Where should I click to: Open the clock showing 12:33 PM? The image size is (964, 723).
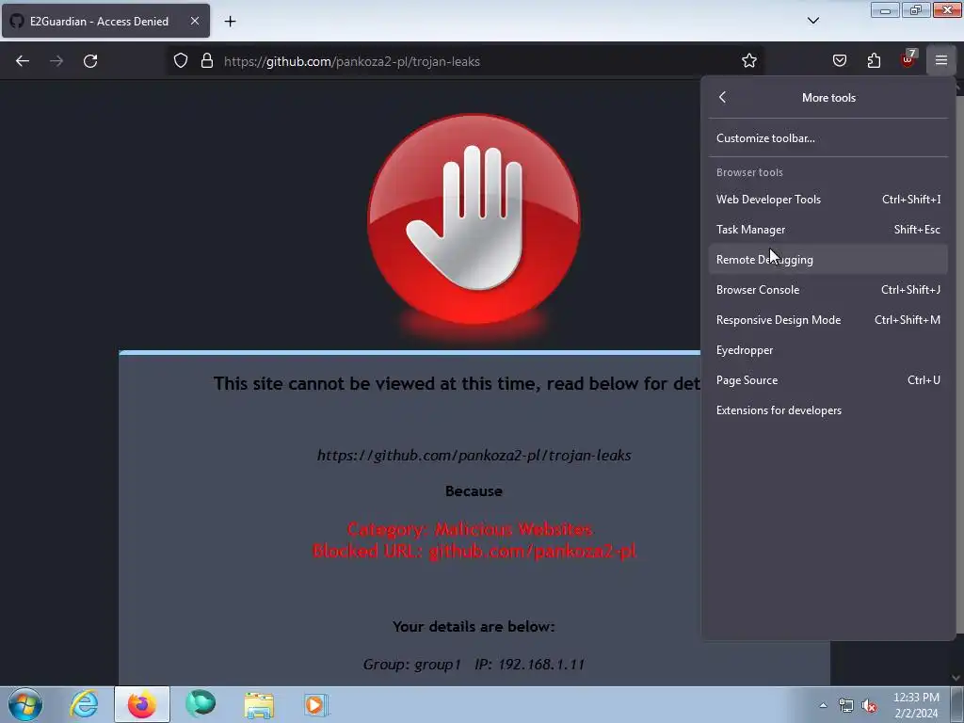[916, 705]
